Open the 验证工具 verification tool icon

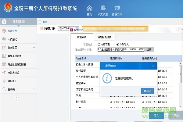coord(117,10)
